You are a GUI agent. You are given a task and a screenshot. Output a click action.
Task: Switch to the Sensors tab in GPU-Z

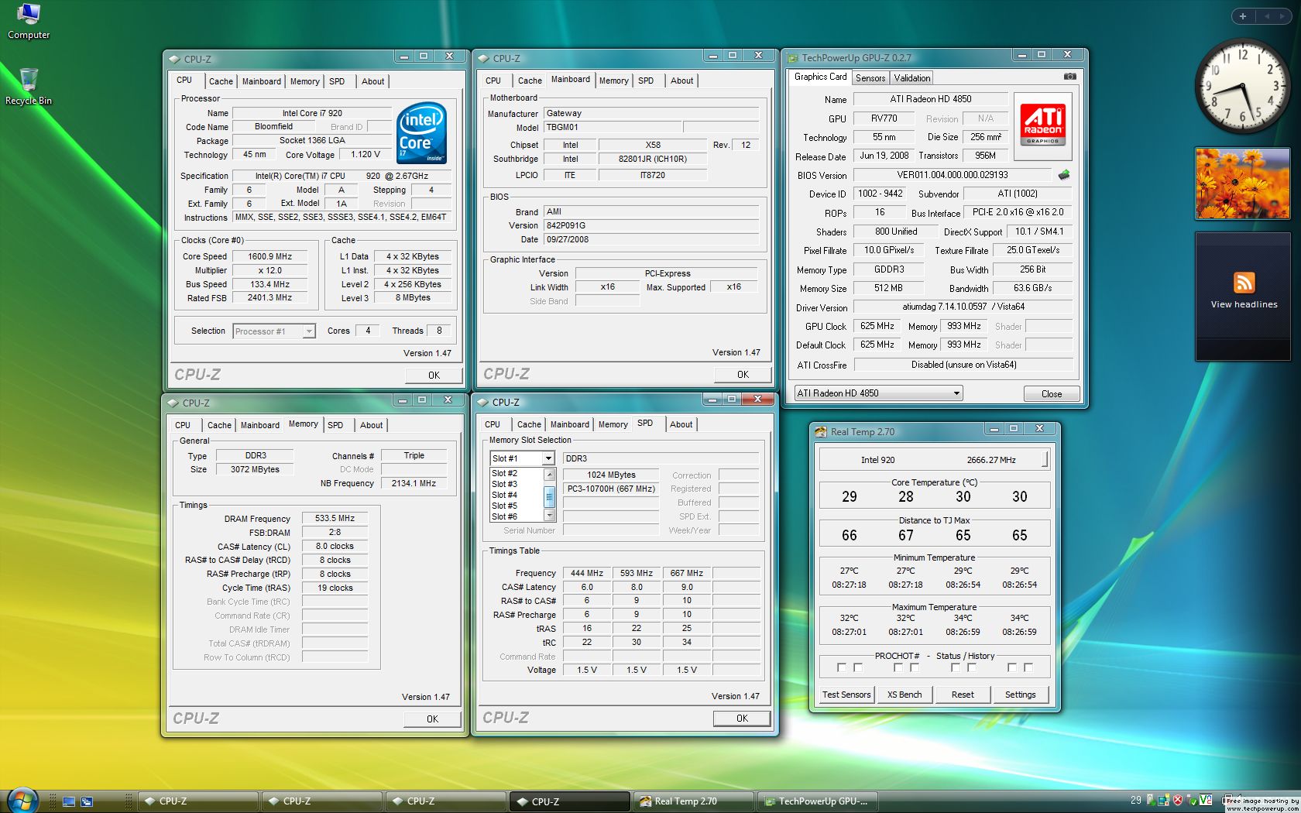(x=870, y=78)
